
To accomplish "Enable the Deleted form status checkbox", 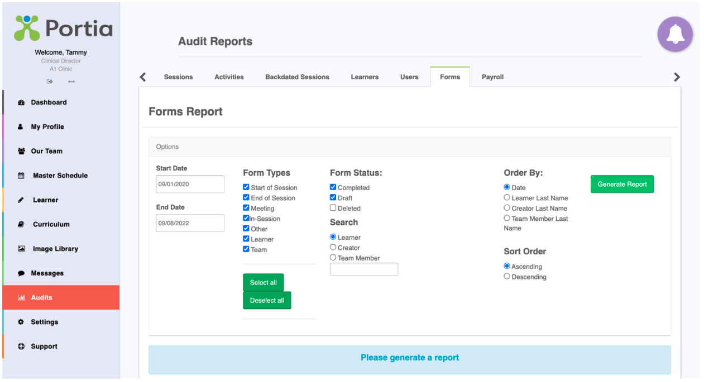I will (x=333, y=208).
